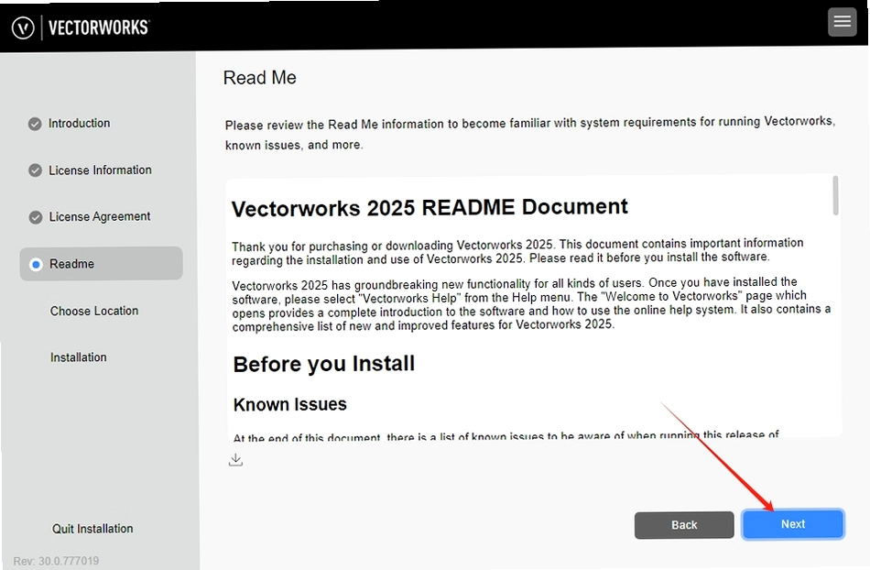The image size is (870, 570).
Task: Click the checkmark icon beside License Agreement
Action: click(36, 217)
